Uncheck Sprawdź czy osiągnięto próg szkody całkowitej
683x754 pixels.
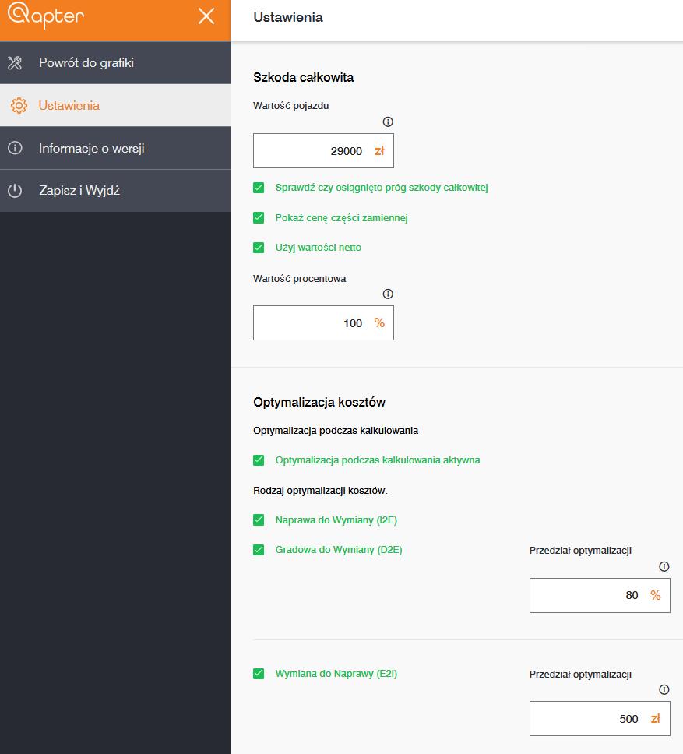[259, 188]
